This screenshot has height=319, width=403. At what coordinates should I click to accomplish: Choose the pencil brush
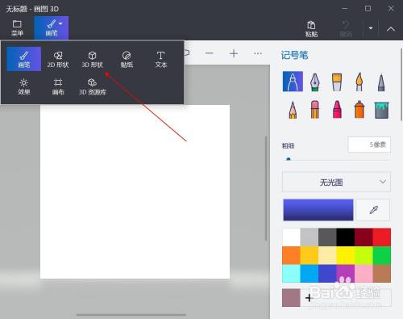pos(293,110)
